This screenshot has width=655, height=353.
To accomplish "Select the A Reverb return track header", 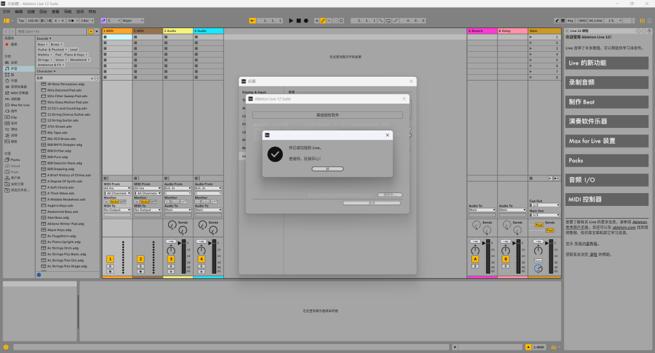I will coord(482,31).
